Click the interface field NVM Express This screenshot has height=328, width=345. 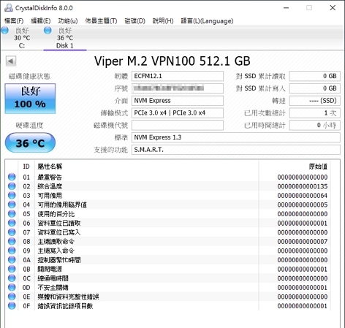click(178, 101)
